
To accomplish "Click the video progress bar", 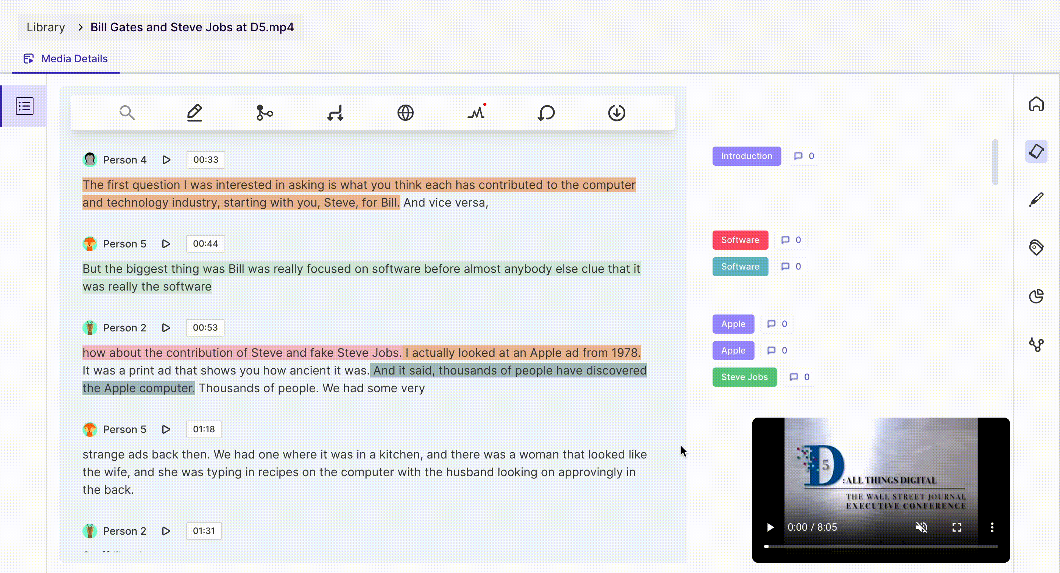I will 881,546.
